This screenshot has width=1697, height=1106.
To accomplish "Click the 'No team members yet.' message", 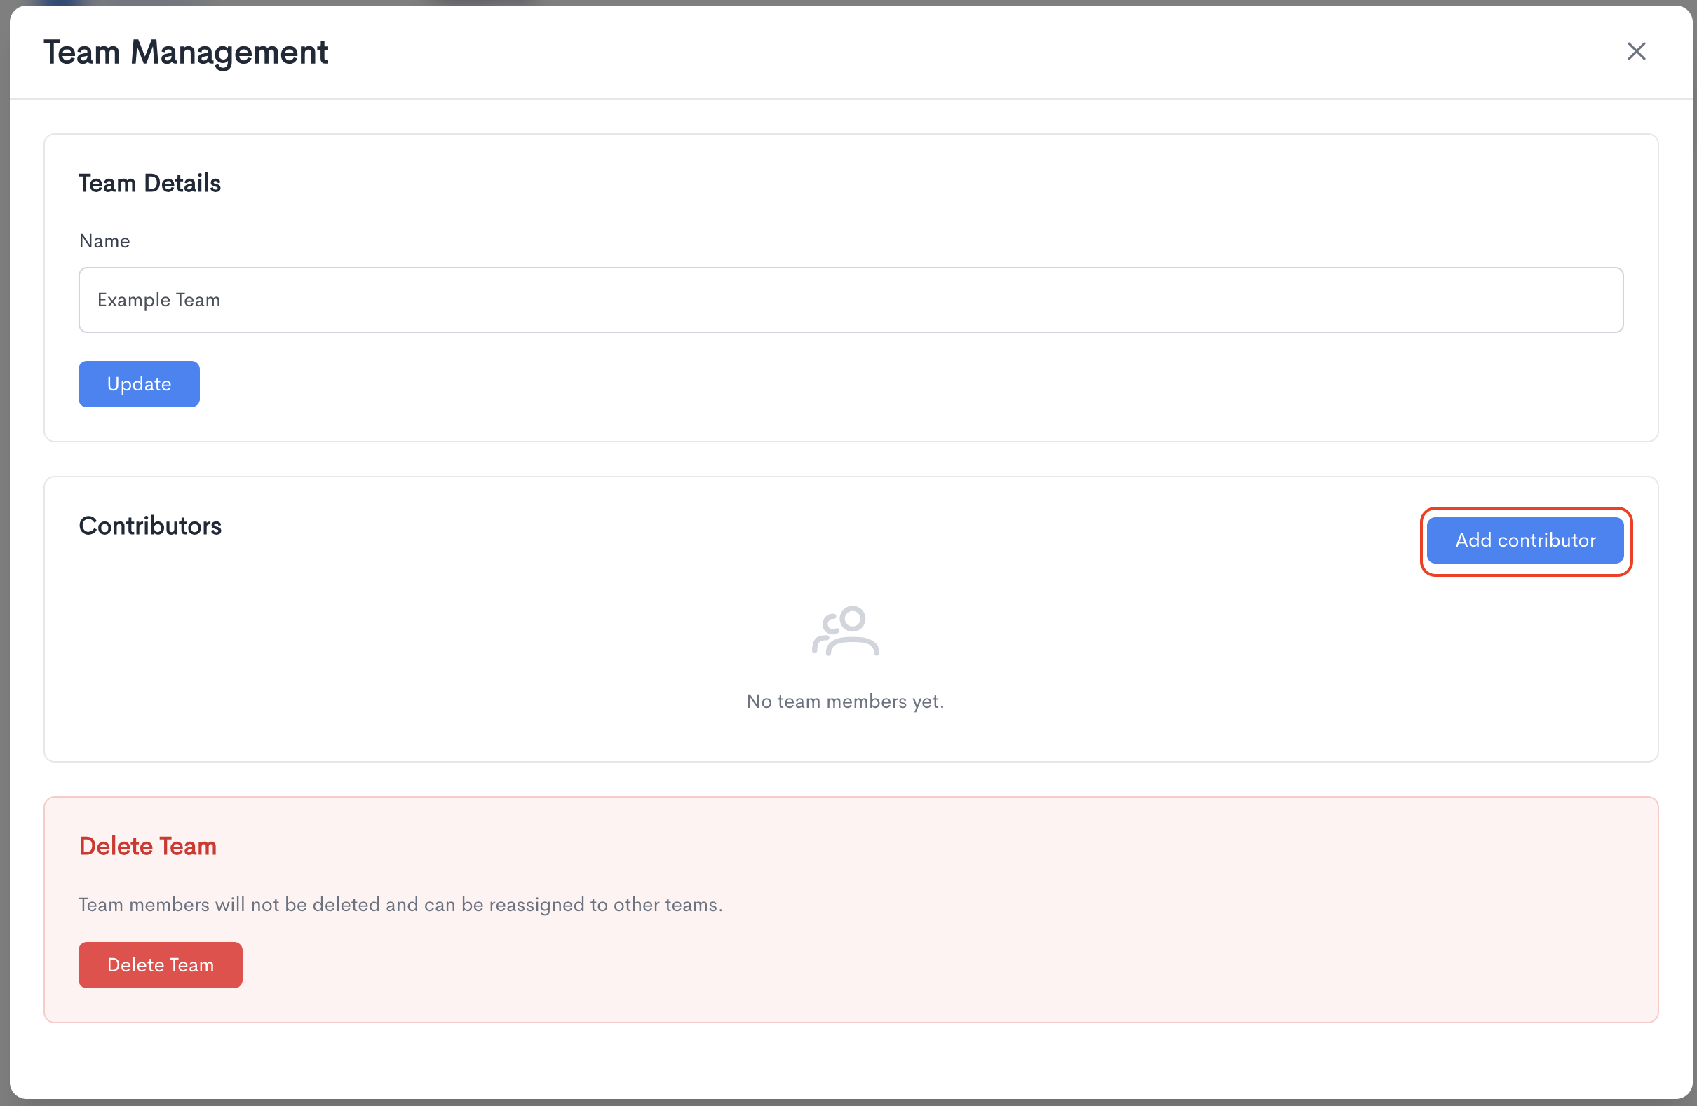I will tap(845, 701).
